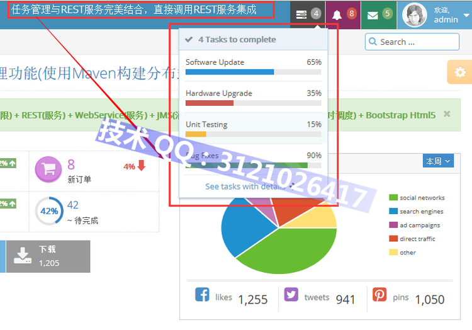Click the search engines legend label
The image size is (472, 330).
coord(422,212)
